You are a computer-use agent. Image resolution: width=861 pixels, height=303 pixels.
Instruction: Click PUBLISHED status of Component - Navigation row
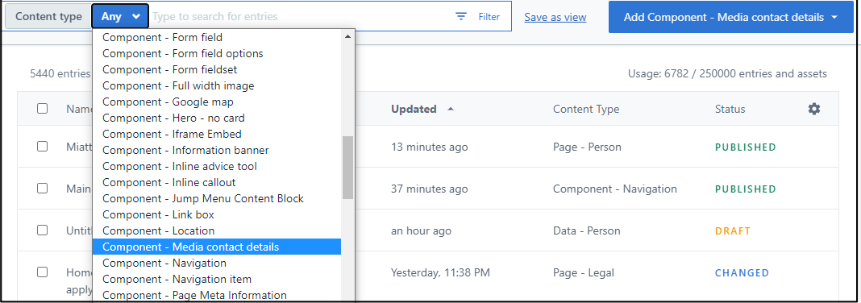coord(745,189)
